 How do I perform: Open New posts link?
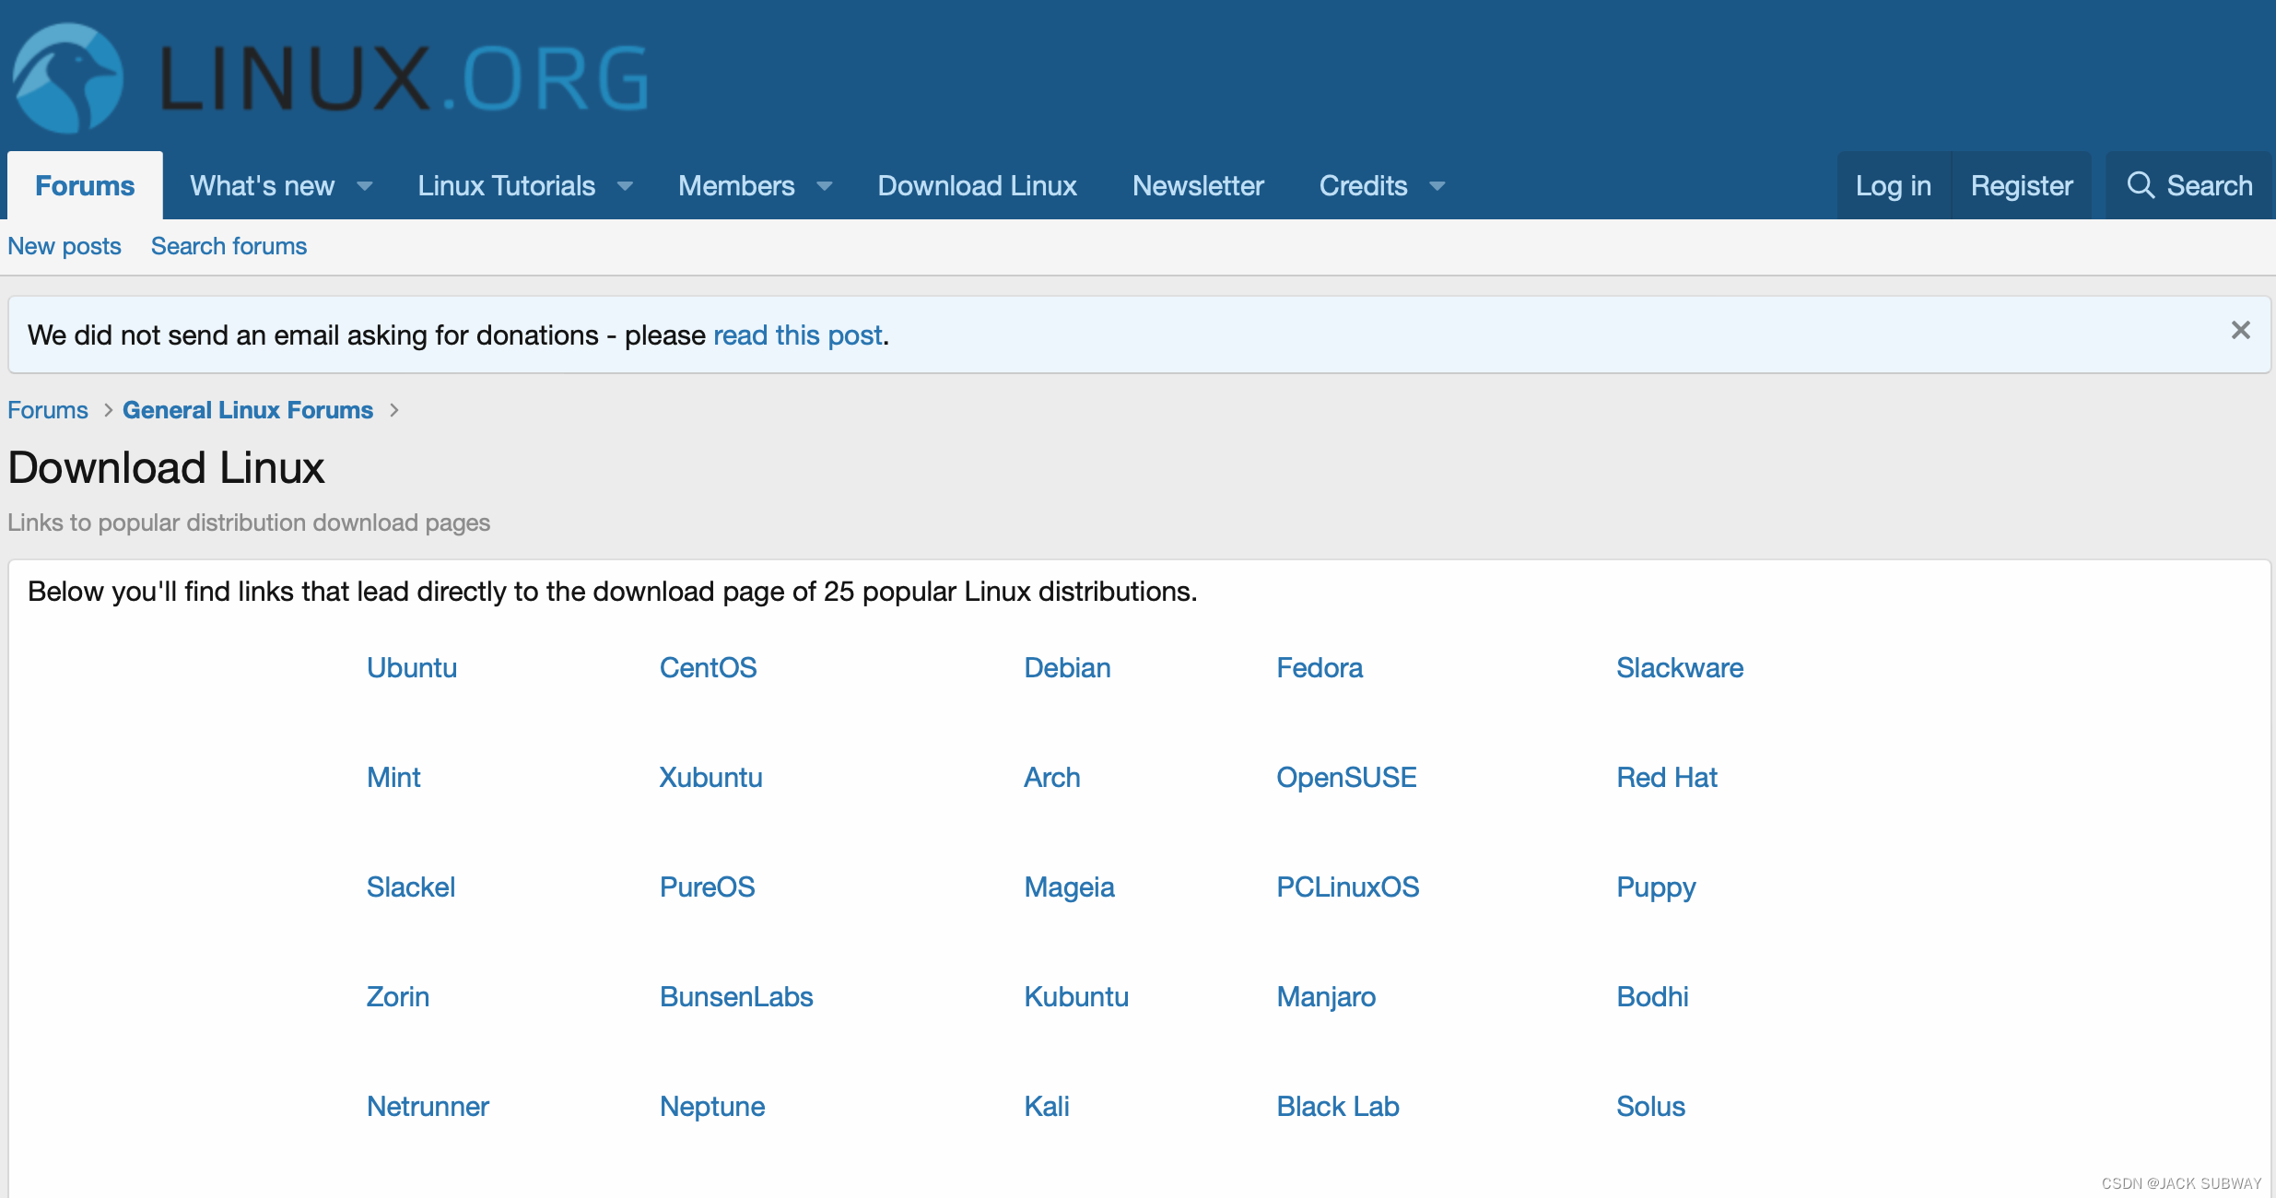[65, 247]
